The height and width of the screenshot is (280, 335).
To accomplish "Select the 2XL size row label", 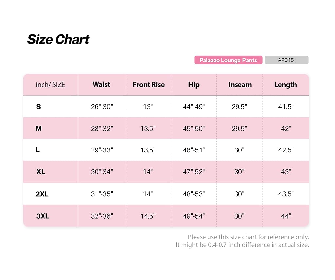I will [42, 194].
